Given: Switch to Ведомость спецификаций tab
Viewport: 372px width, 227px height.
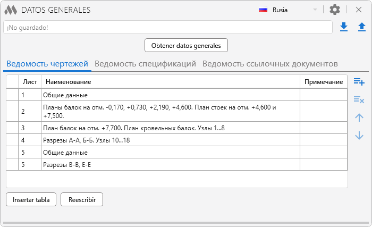Looking at the screenshot, I should 145,64.
